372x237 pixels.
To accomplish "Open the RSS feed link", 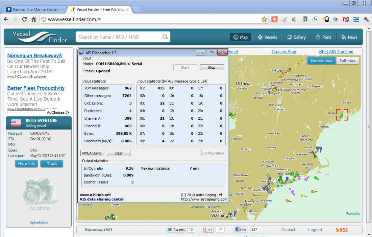I will coord(342,230).
